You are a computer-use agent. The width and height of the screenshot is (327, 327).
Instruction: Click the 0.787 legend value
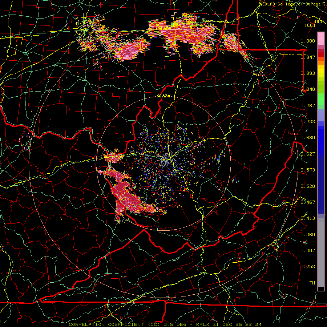(308, 105)
